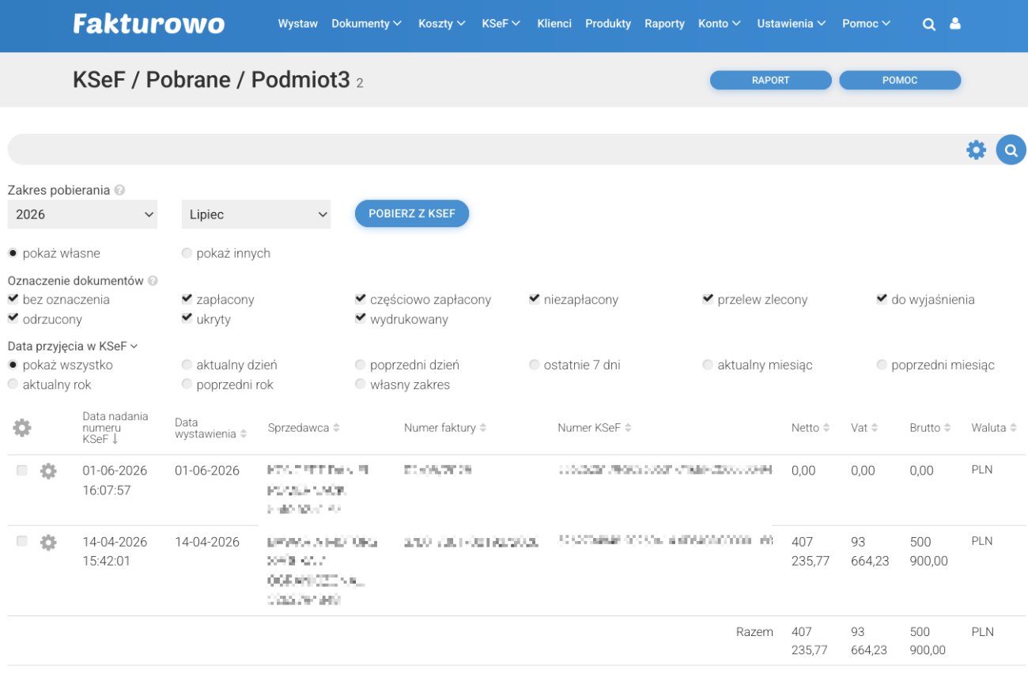Go to the Klienci menu item
This screenshot has width=1028, height=674.
pos(554,24)
